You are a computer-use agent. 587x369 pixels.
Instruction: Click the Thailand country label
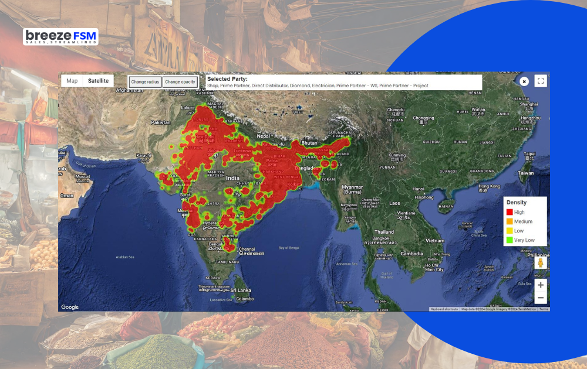click(x=384, y=232)
